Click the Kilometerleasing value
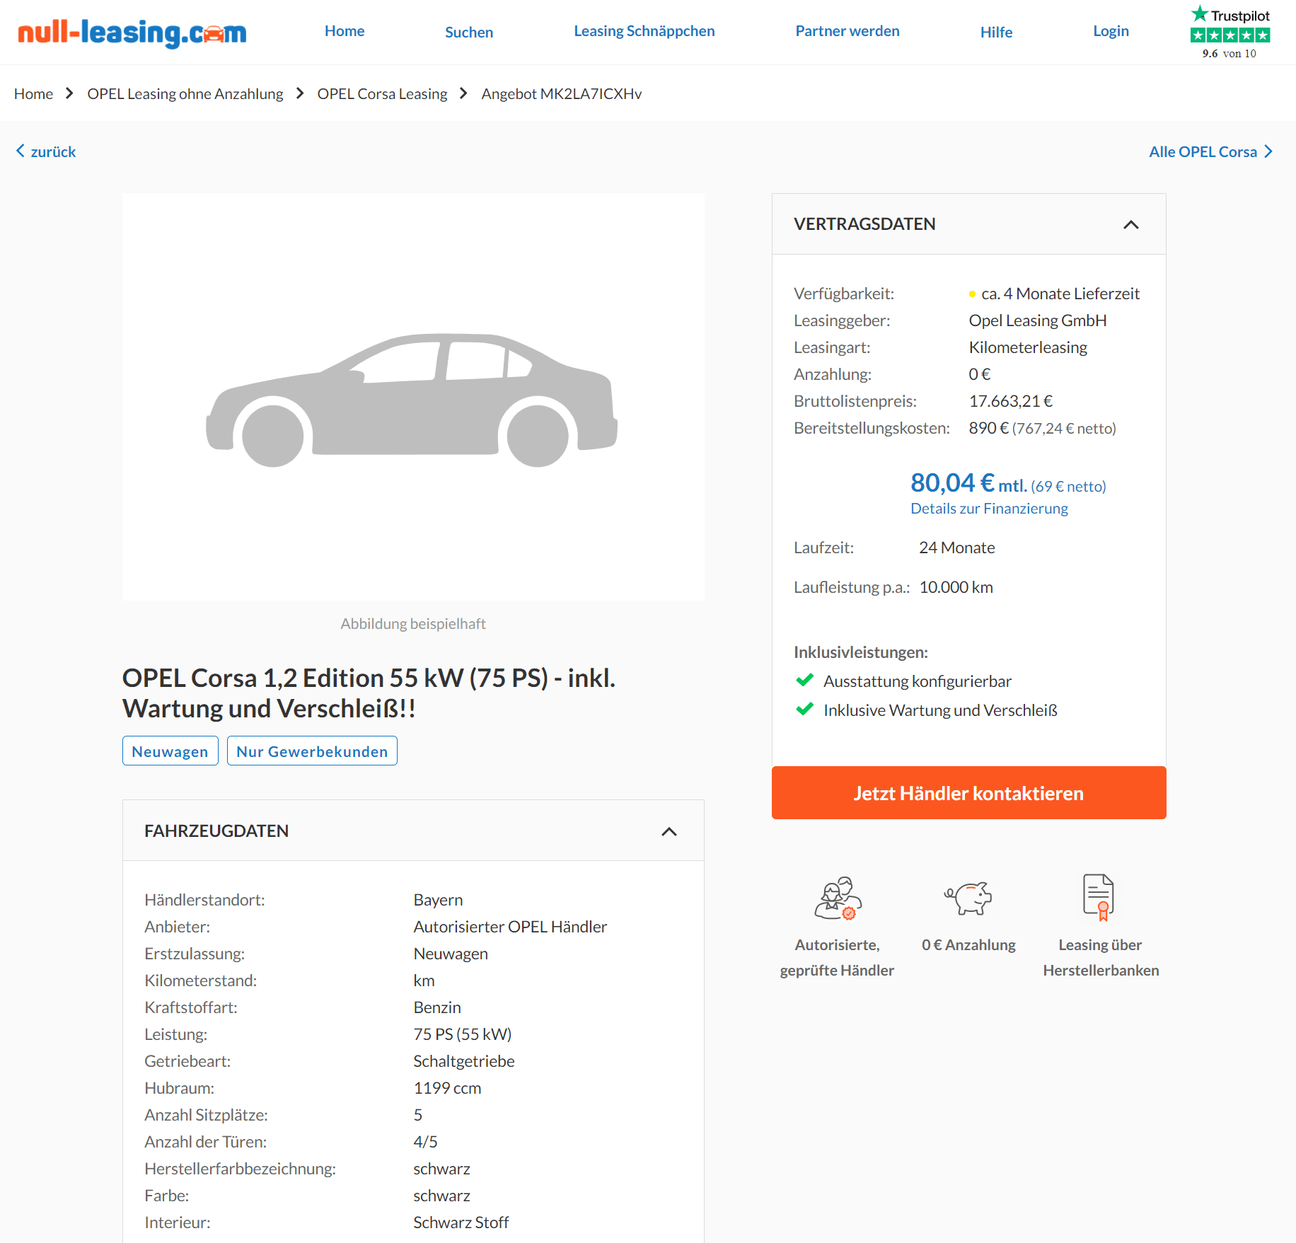Screen dimensions: 1296x1243 pos(1028,347)
